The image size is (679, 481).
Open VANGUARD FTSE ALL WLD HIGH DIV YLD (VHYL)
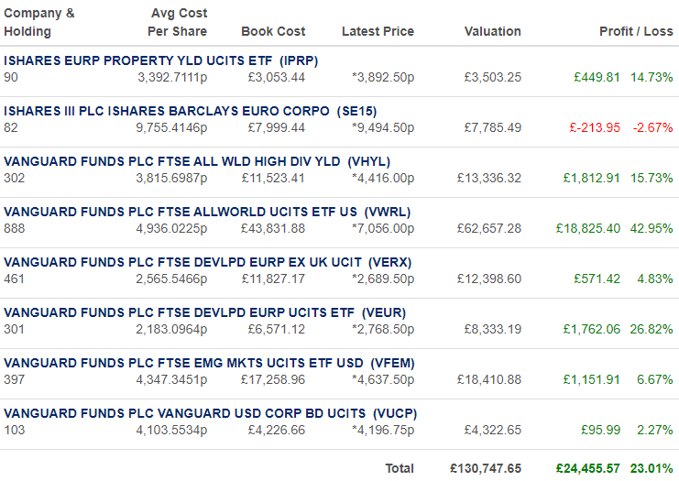click(x=197, y=161)
